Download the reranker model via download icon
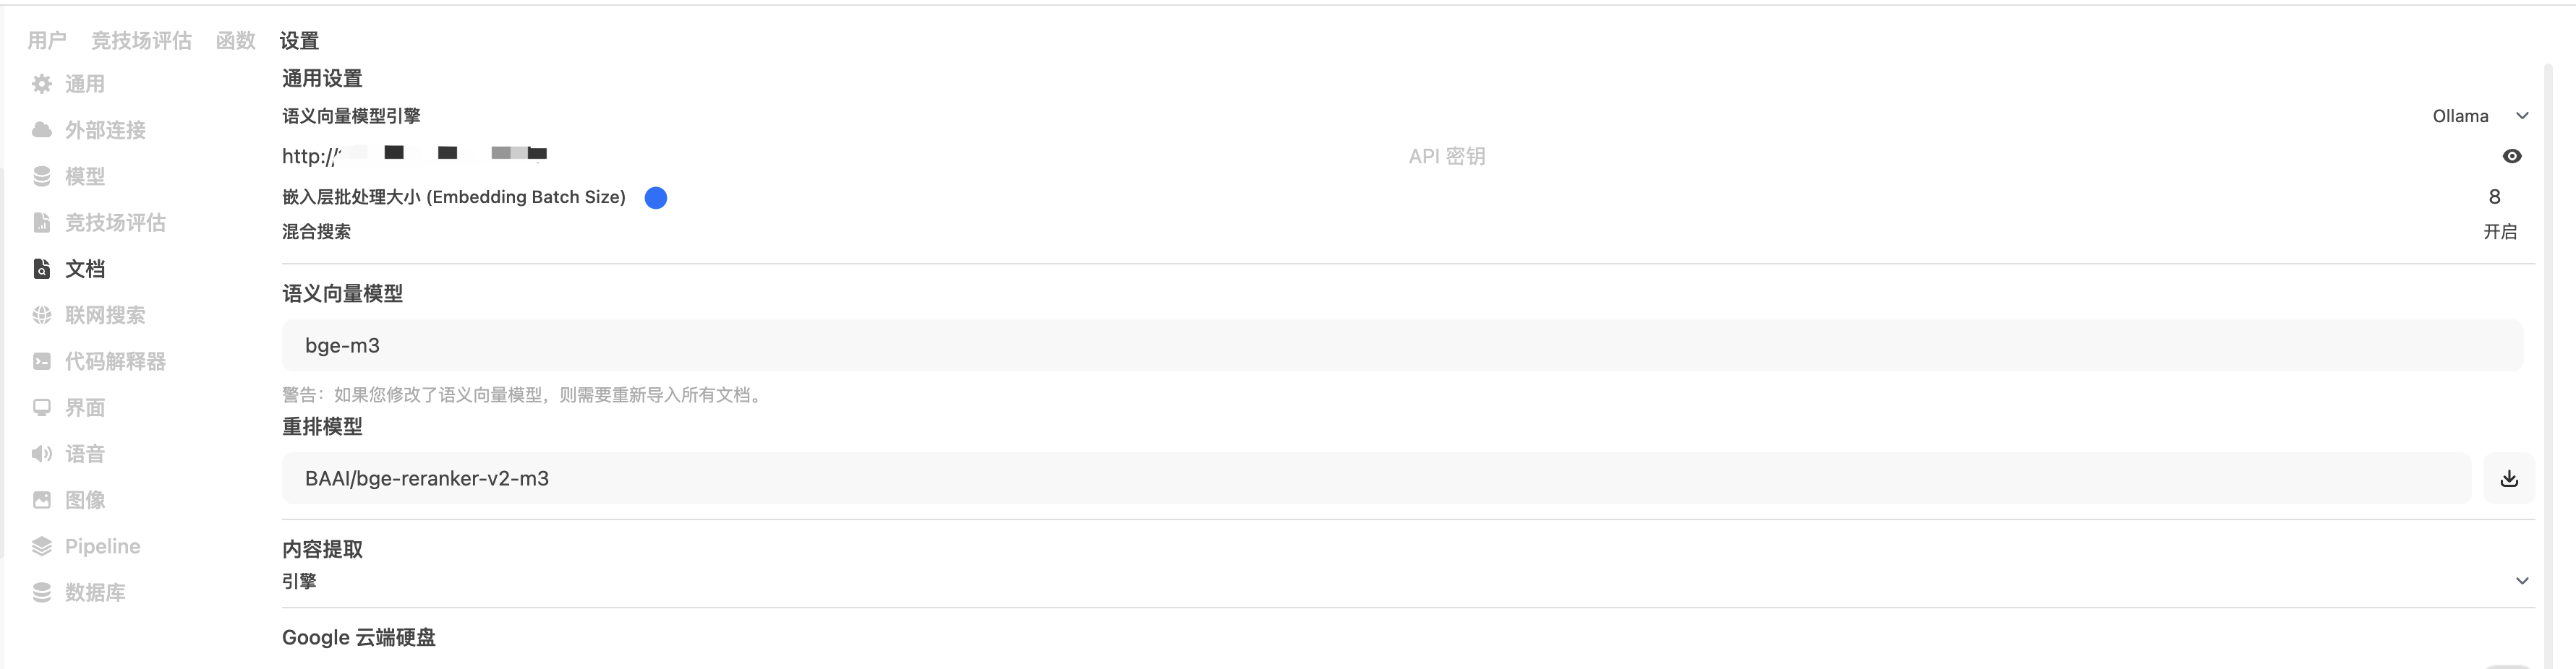2576x669 pixels. pyautogui.click(x=2509, y=478)
